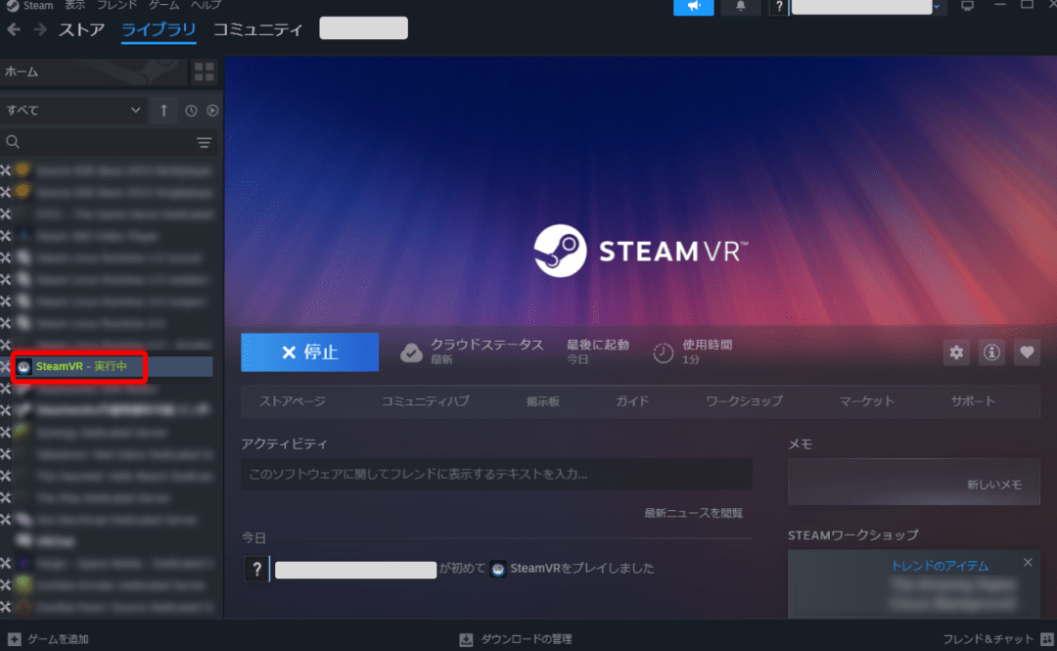Screen dimensions: 1057x651
Task: Open the ゲーム menu
Action: coord(163,6)
